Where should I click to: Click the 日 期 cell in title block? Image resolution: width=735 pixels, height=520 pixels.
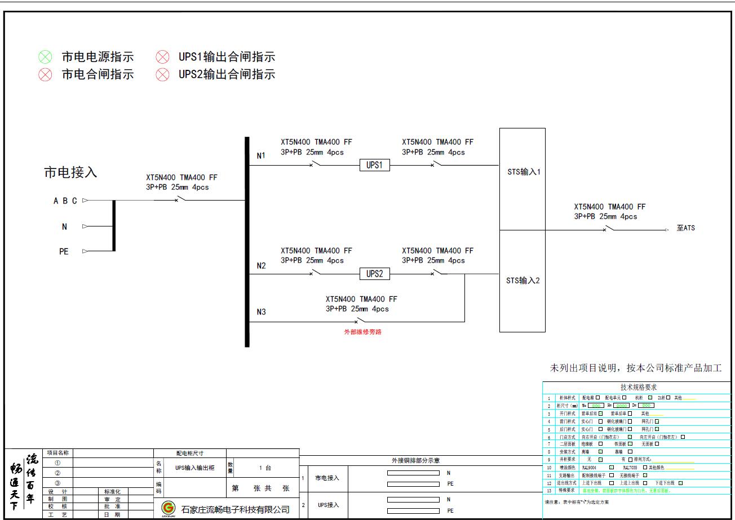[x=112, y=514]
